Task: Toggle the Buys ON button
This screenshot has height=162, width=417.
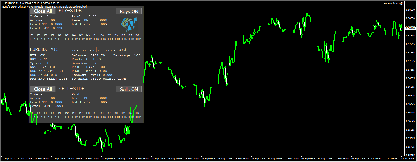Action: pos(129,11)
